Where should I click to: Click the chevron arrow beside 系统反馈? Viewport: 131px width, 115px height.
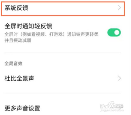click(x=119, y=8)
